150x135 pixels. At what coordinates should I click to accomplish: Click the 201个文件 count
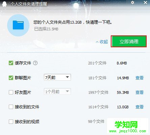(x=97, y=63)
